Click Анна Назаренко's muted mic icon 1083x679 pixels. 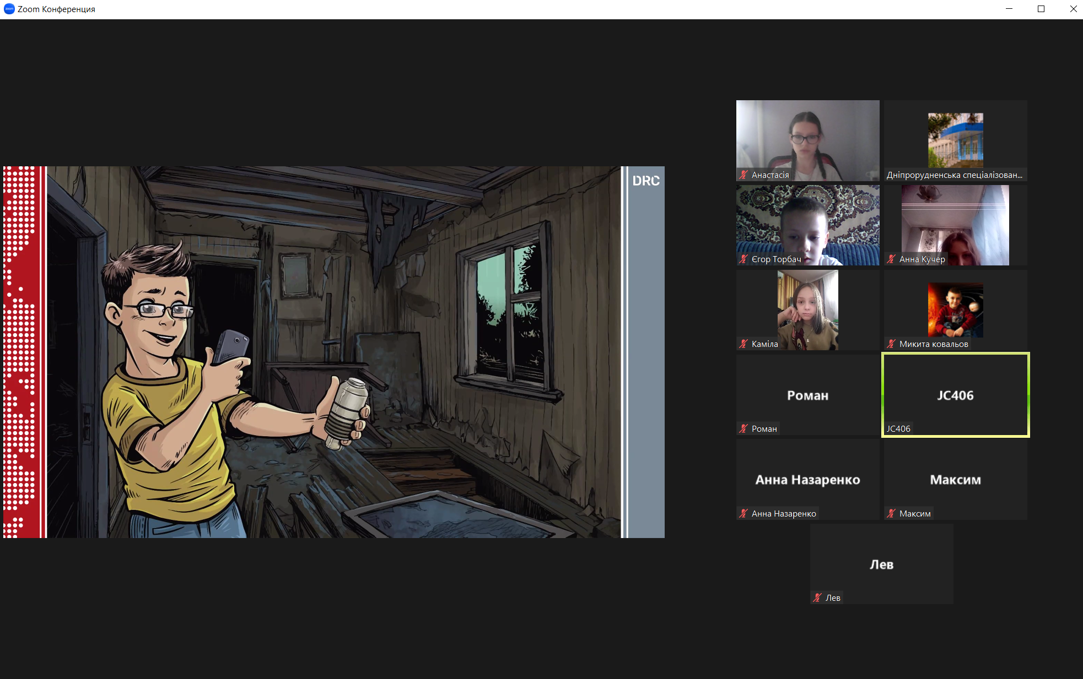pos(743,514)
